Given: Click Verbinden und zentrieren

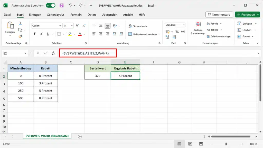Looking at the screenshot, I should point(143,34).
